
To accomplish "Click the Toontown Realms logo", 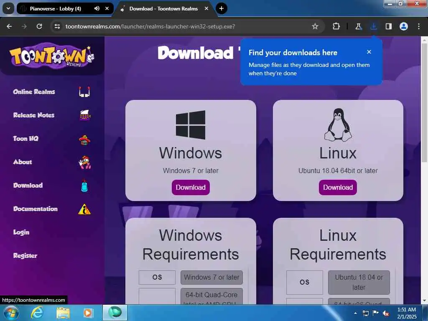I will coord(51,57).
